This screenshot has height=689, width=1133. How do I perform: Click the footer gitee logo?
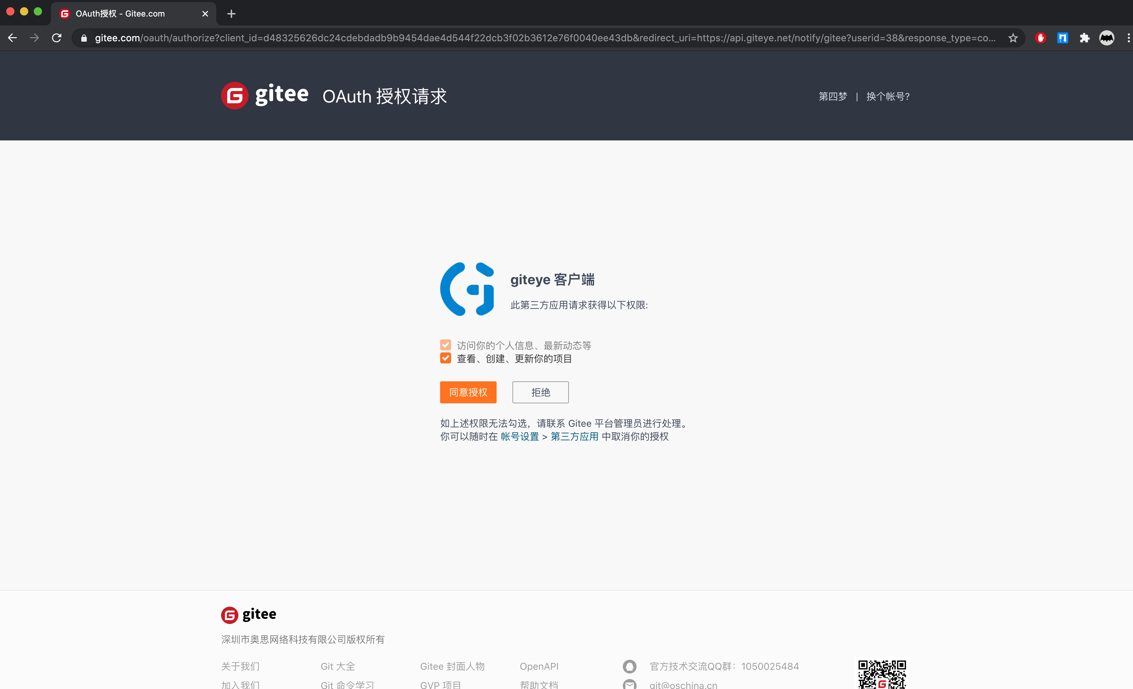[248, 615]
